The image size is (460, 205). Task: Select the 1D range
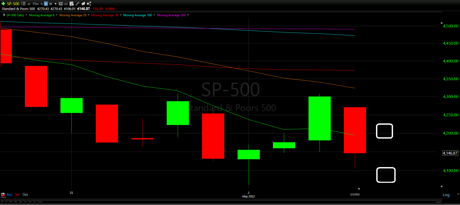click(34, 202)
